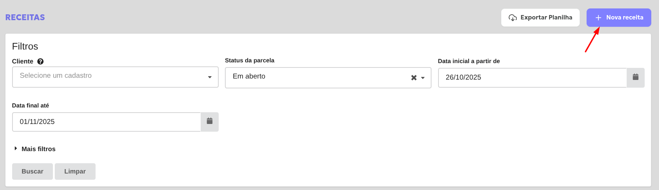The width and height of the screenshot is (659, 190).
Task: Clear the 'Em aberto' status with X icon
Action: (414, 78)
